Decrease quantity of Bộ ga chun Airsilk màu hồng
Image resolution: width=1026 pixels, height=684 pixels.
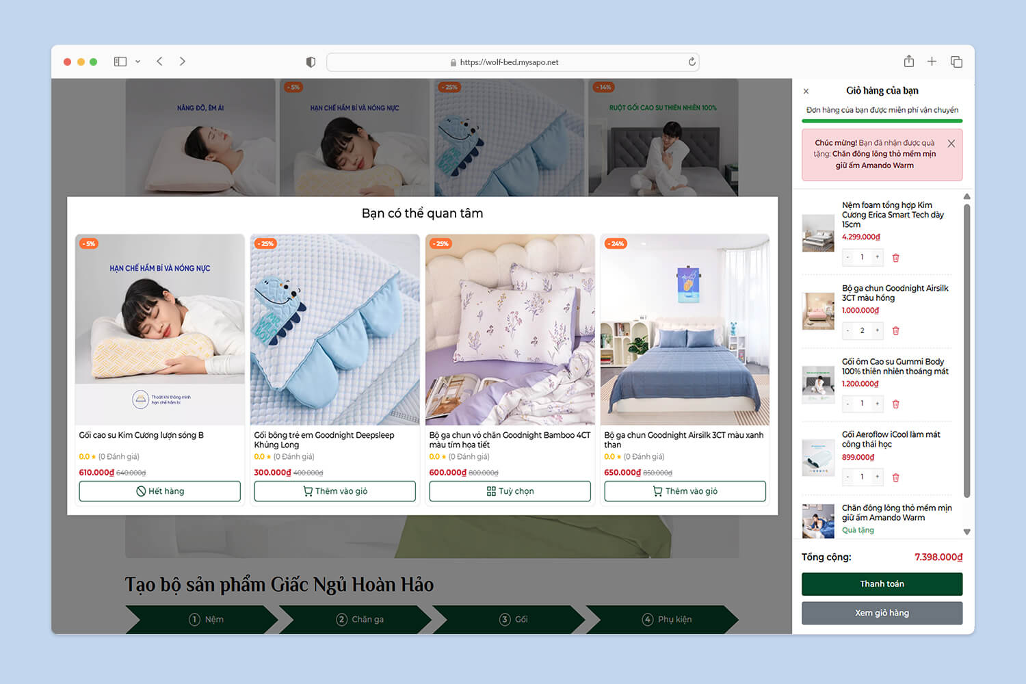[x=847, y=330]
